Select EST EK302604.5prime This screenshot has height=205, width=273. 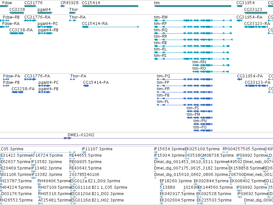(177, 200)
